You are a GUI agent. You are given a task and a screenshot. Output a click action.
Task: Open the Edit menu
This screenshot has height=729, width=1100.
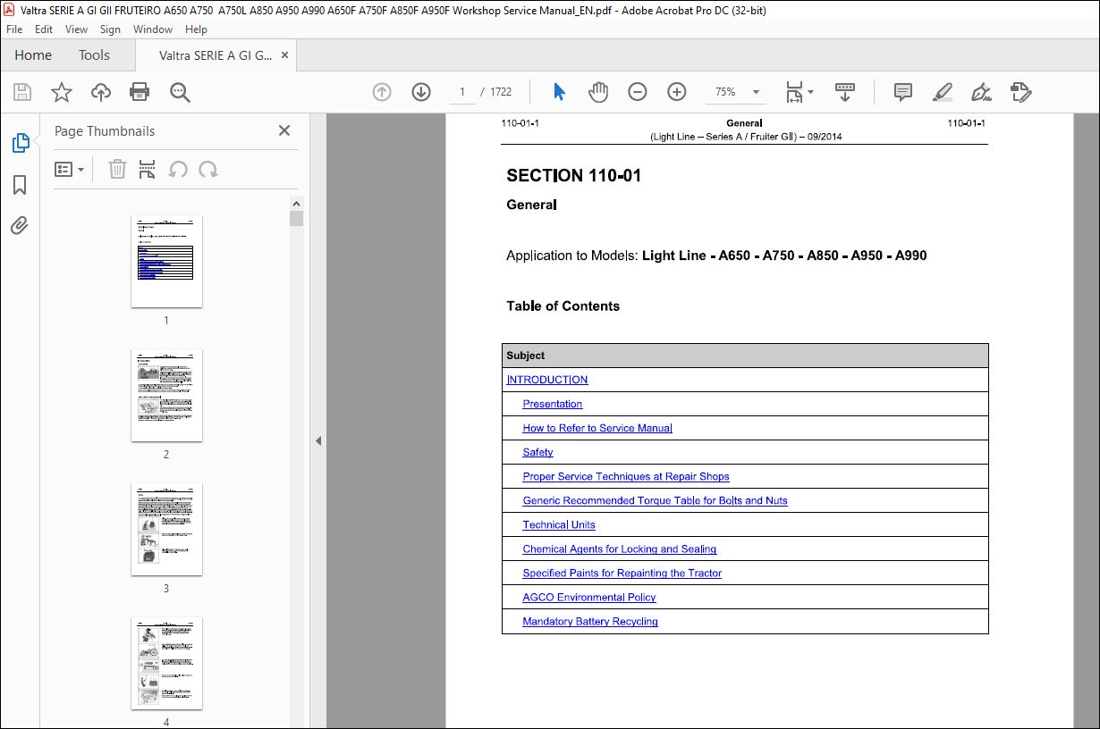pyautogui.click(x=44, y=29)
